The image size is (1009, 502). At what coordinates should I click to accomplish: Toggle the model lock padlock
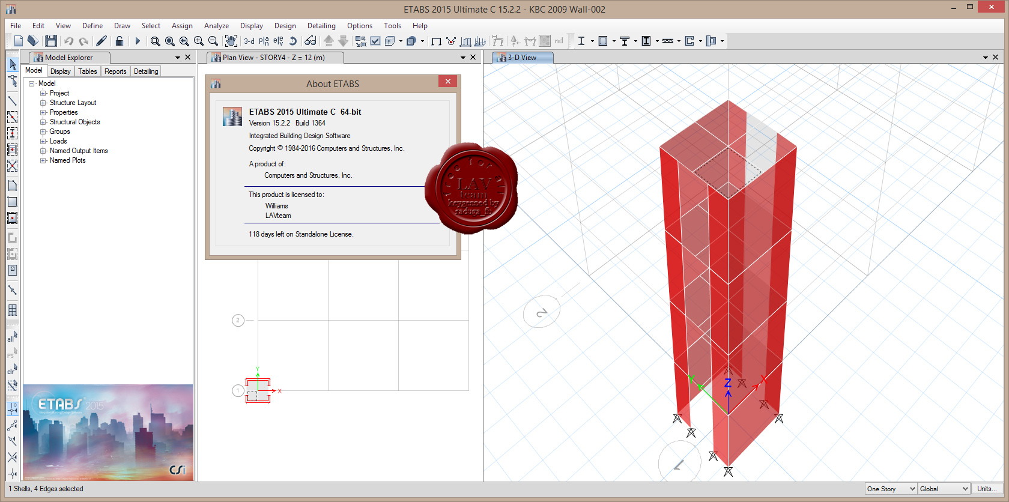tap(120, 41)
